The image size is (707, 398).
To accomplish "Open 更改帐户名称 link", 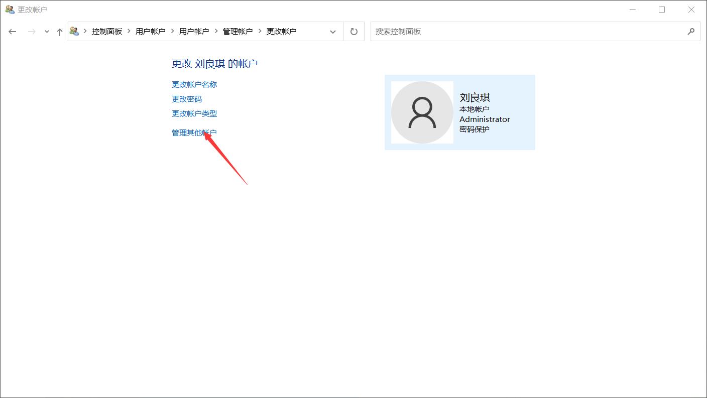I will pos(194,84).
